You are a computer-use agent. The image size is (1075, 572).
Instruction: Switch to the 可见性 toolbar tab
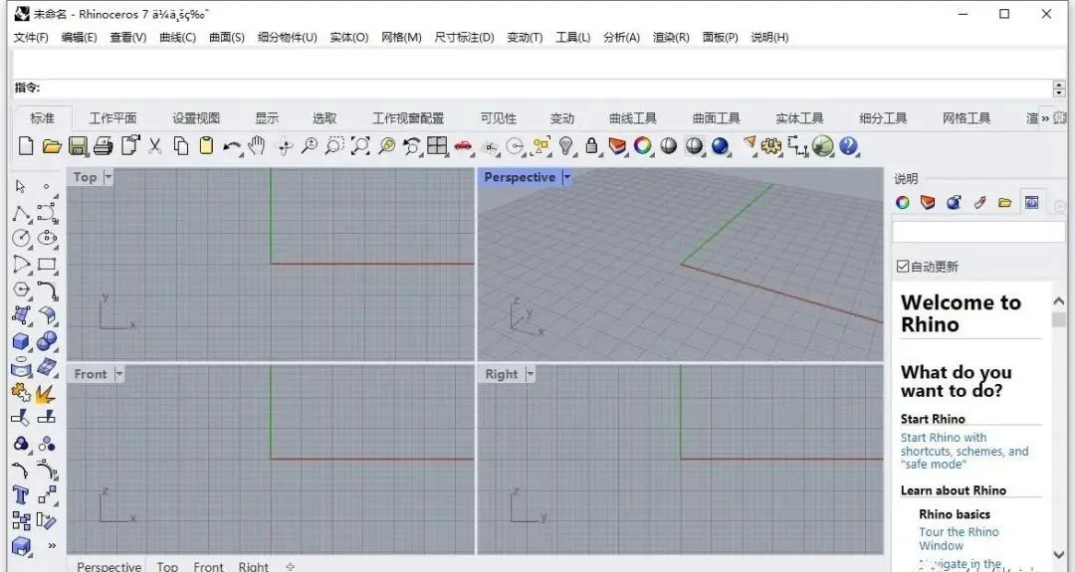[499, 117]
